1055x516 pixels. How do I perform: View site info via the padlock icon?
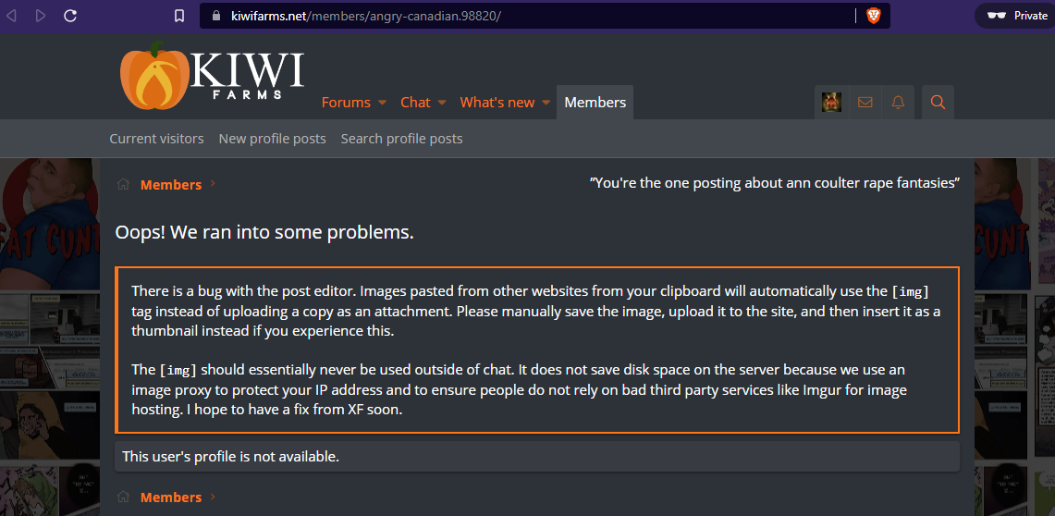(216, 16)
